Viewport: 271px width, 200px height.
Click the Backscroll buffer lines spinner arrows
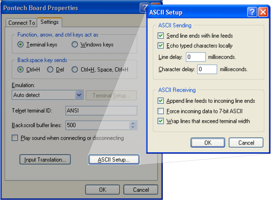tap(133, 125)
